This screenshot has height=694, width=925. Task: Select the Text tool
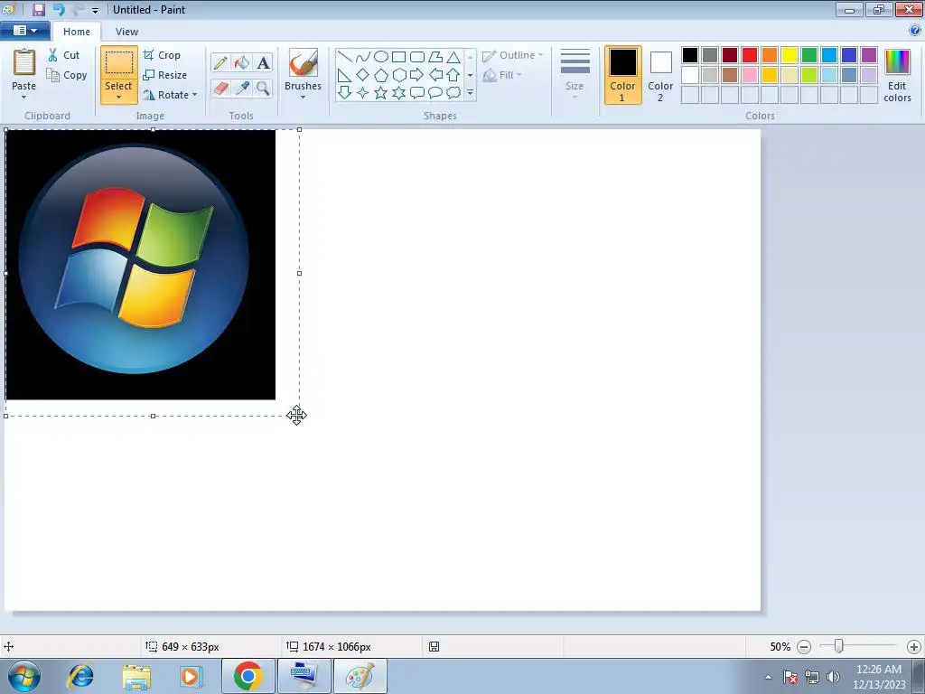[263, 63]
